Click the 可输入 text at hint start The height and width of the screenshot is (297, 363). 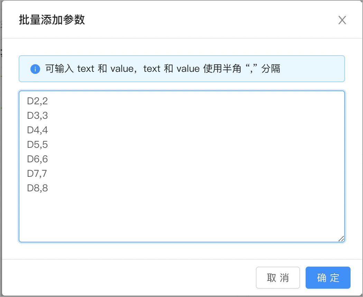[x=59, y=69]
